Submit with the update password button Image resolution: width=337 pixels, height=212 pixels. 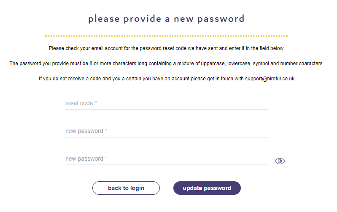(x=207, y=188)
